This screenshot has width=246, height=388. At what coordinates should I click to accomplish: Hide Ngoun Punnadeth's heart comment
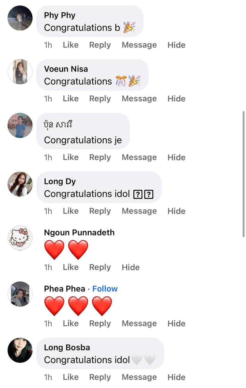click(x=131, y=267)
